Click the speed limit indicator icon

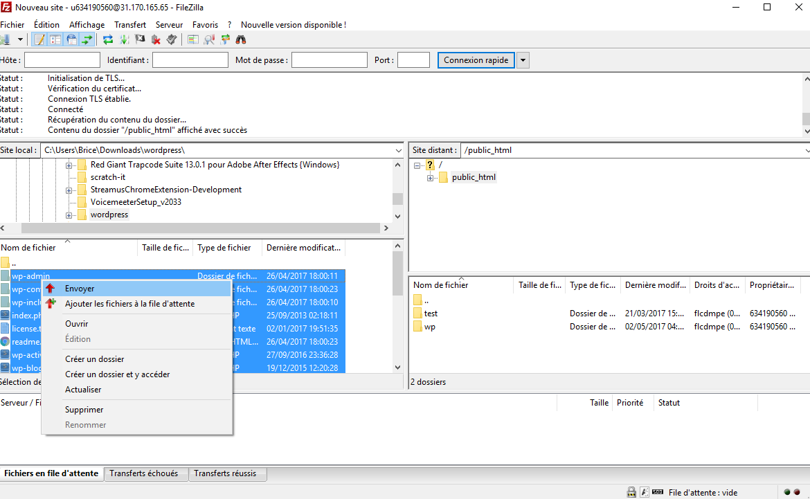click(658, 492)
